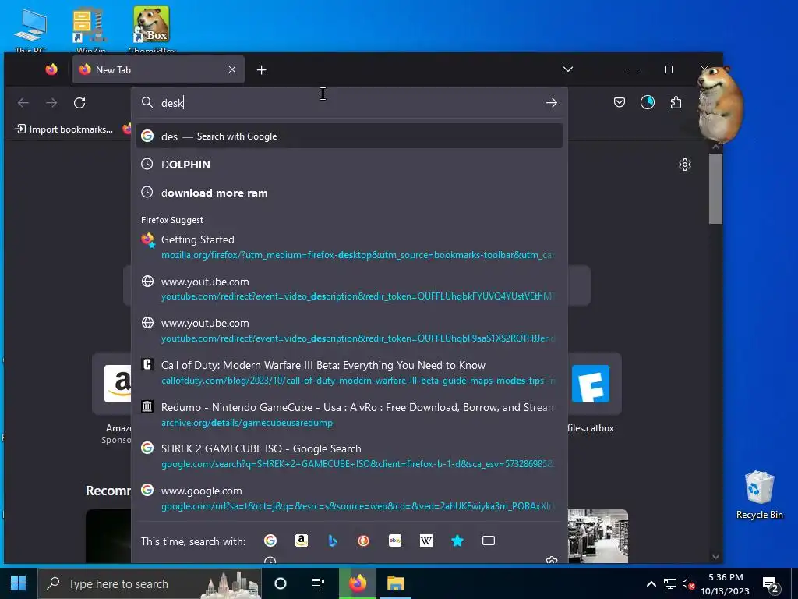
Task: Open the Windows Start menu
Action: pyautogui.click(x=19, y=583)
